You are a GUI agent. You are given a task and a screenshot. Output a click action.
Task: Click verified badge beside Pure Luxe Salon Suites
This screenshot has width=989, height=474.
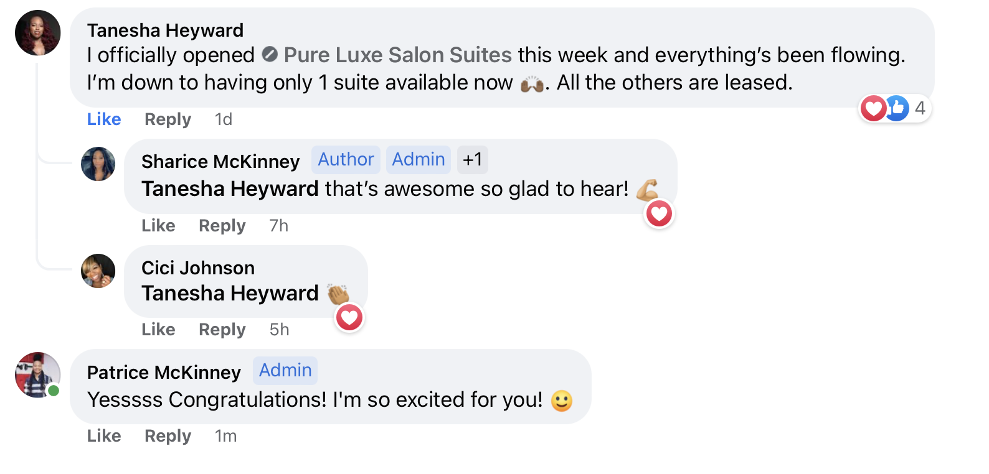coord(270,55)
